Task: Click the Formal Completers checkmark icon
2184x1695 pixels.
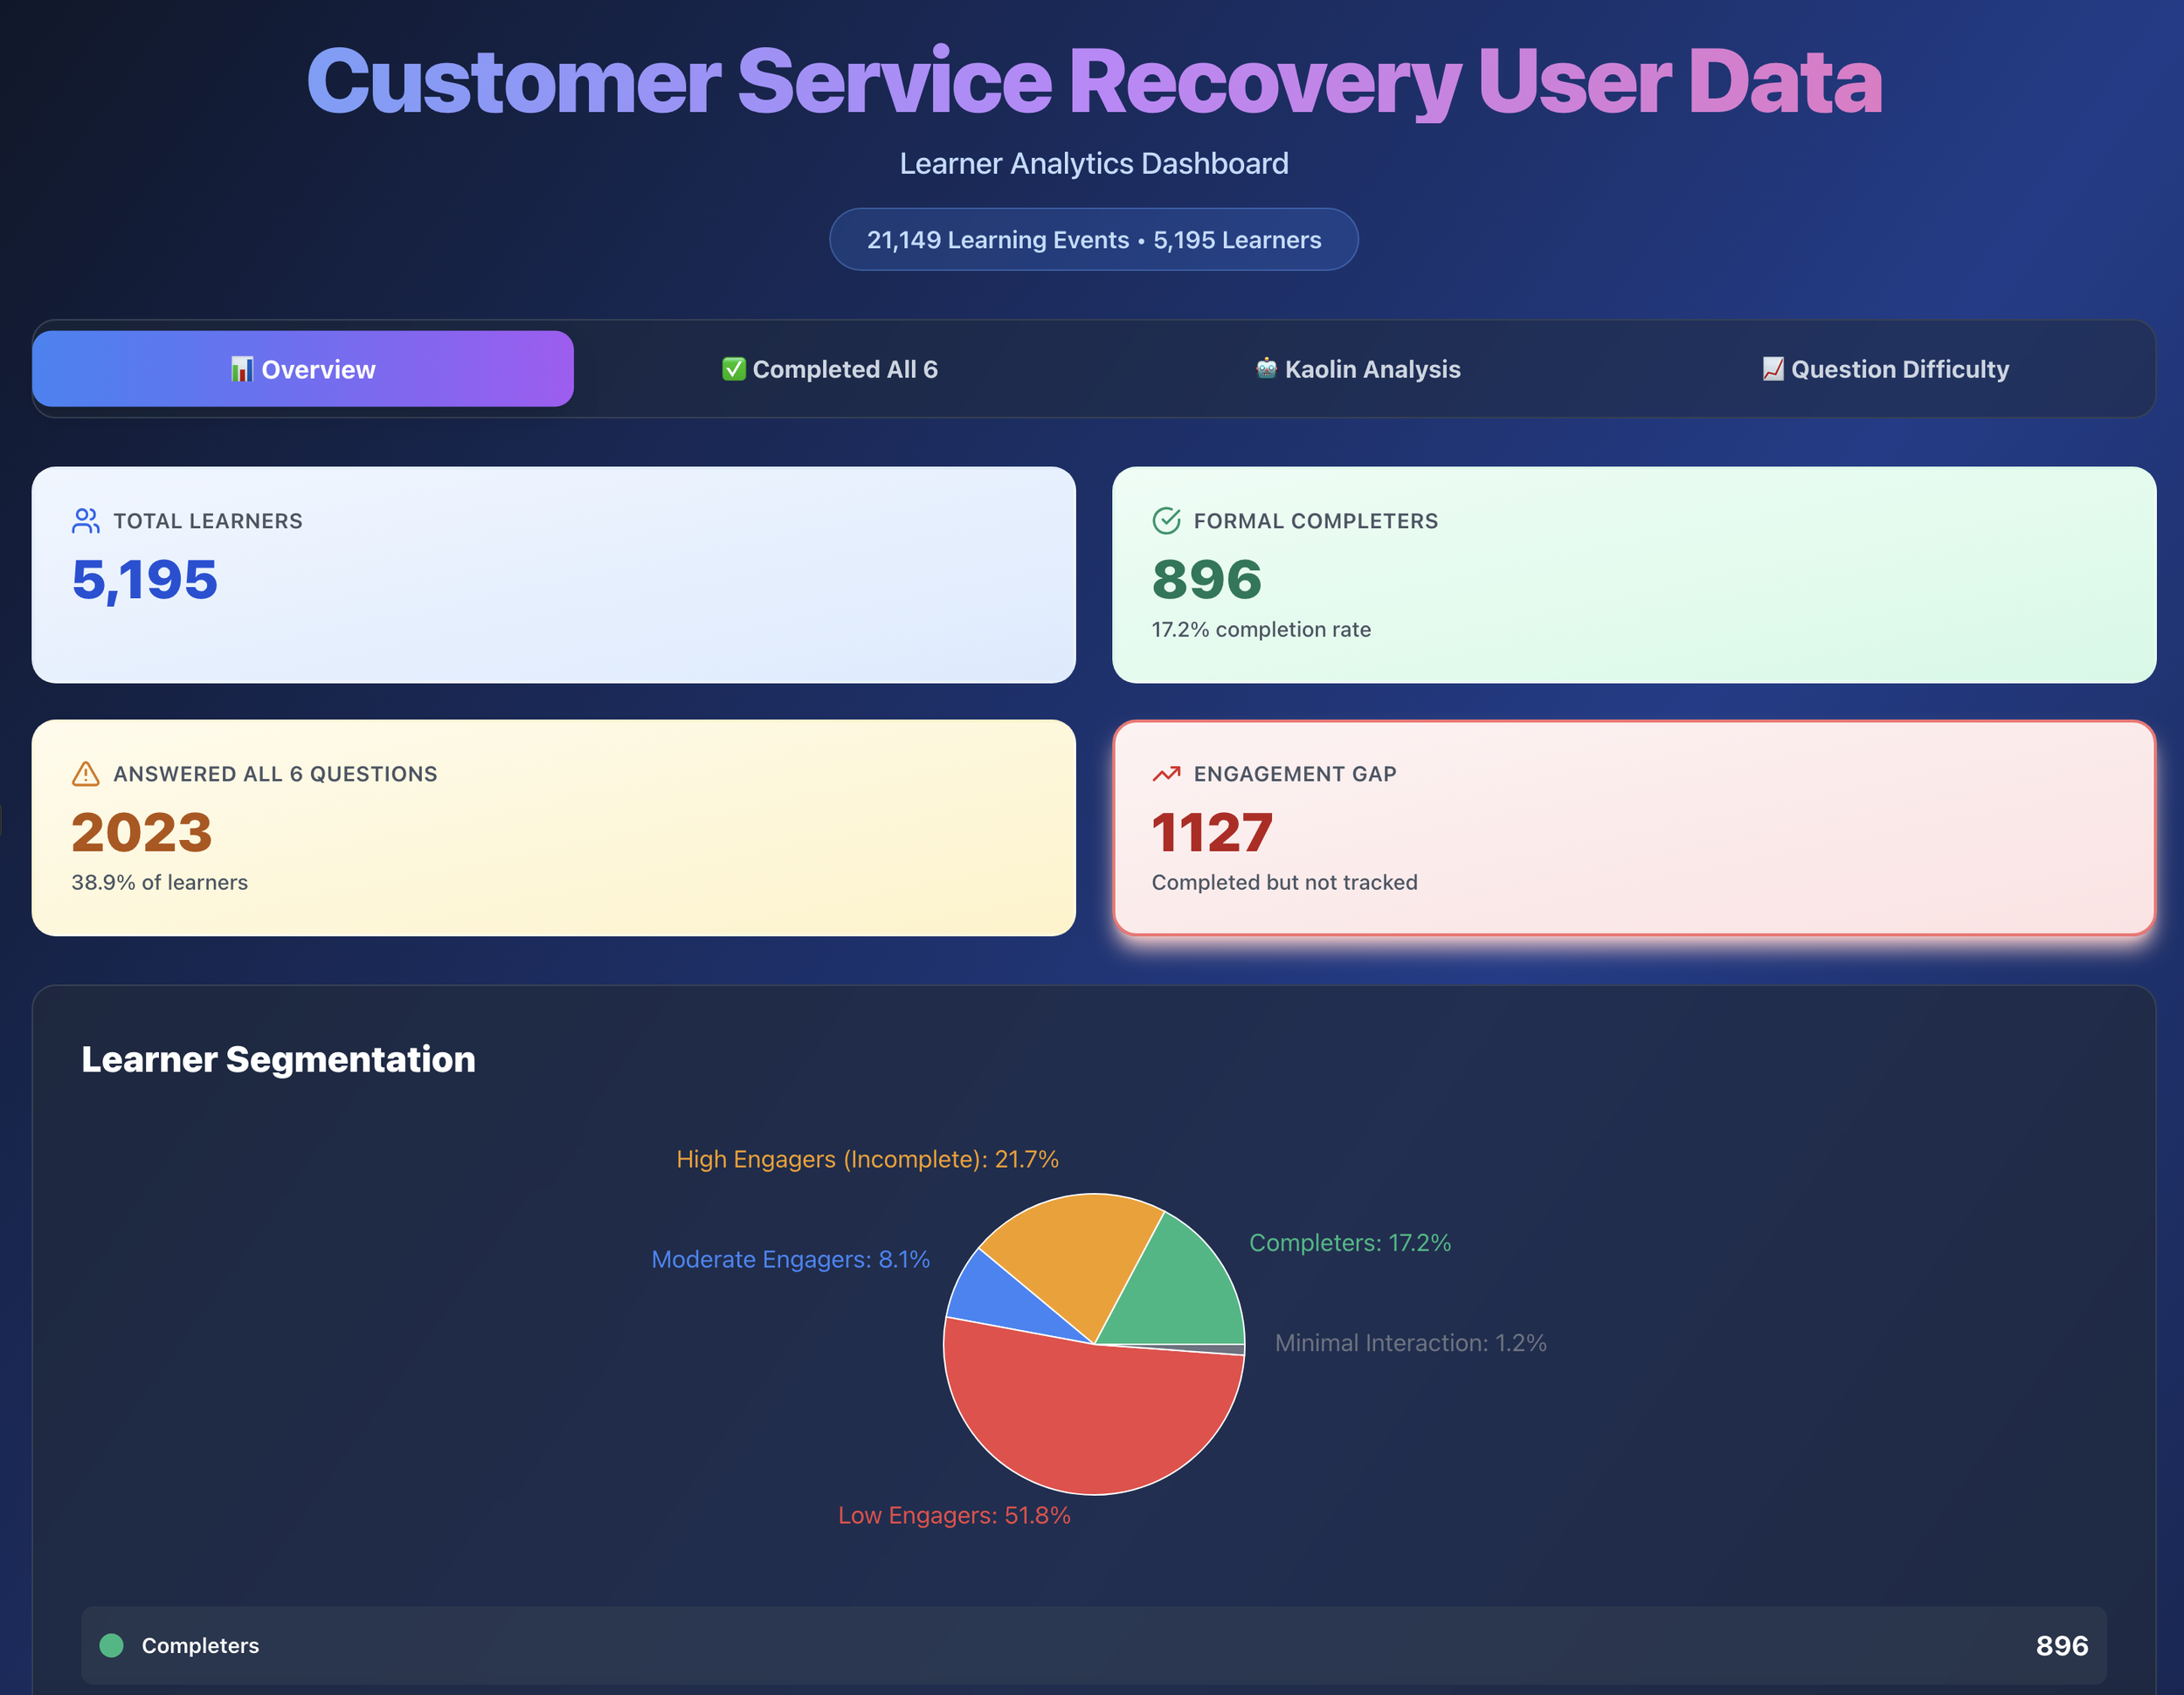Action: pyautogui.click(x=1166, y=520)
